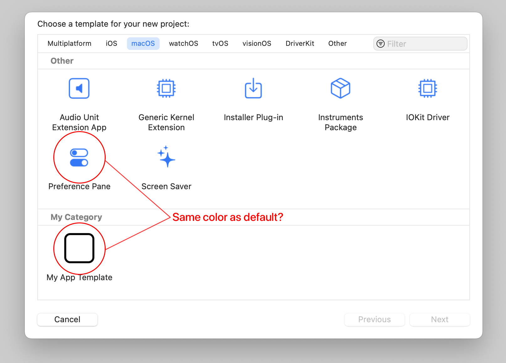Click the Cancel button
506x363 pixels.
click(67, 319)
